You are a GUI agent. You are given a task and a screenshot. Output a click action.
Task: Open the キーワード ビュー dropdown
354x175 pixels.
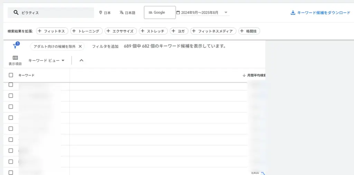[46, 61]
